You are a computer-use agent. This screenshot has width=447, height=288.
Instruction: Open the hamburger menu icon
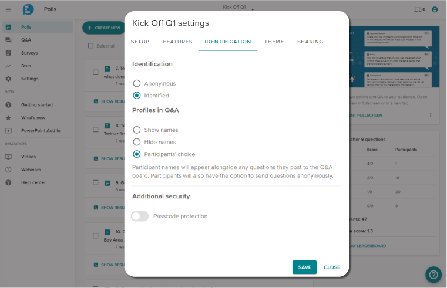[x=8, y=9]
